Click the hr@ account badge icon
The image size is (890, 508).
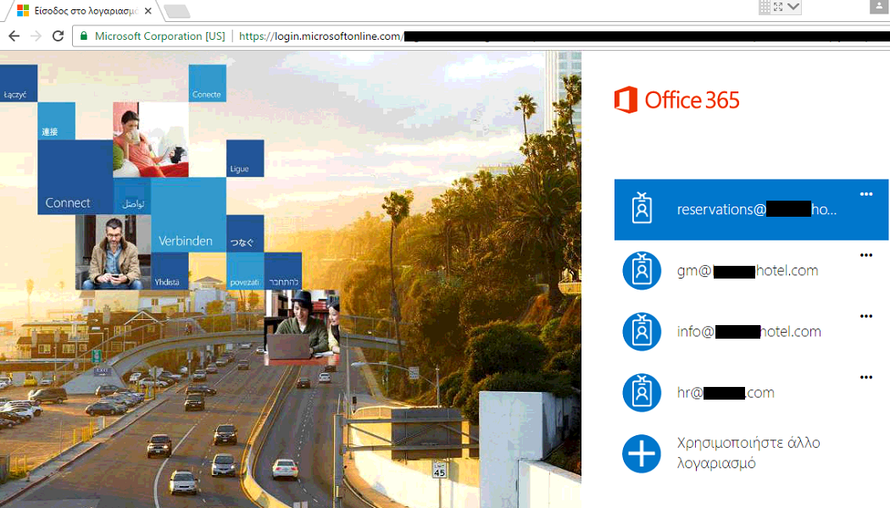click(642, 392)
